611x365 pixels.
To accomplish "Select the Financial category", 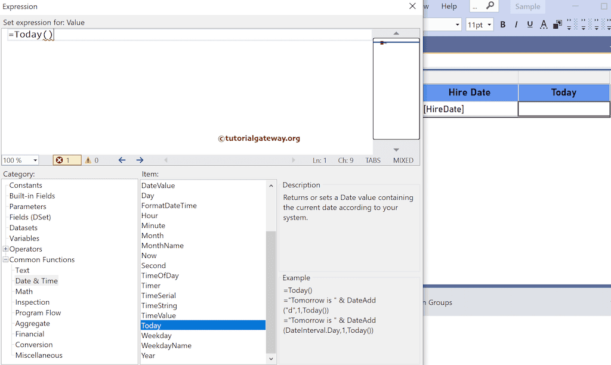I will coord(30,334).
